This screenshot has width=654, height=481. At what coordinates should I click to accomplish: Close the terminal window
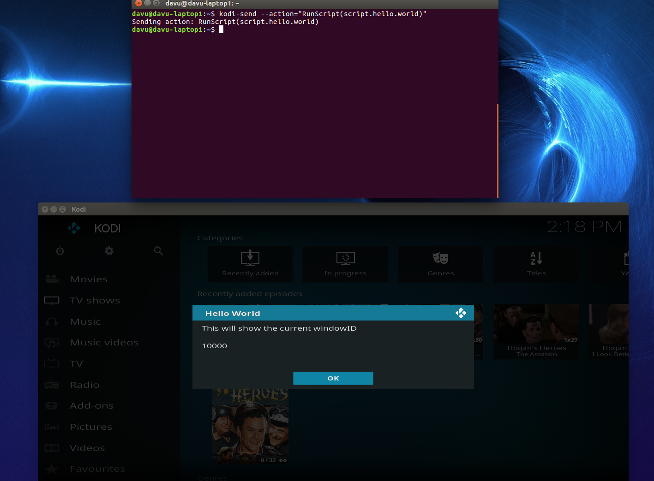click(x=138, y=3)
